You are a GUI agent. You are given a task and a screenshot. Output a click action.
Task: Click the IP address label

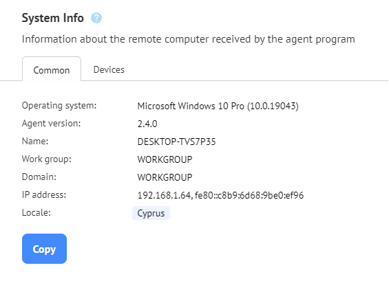click(44, 195)
